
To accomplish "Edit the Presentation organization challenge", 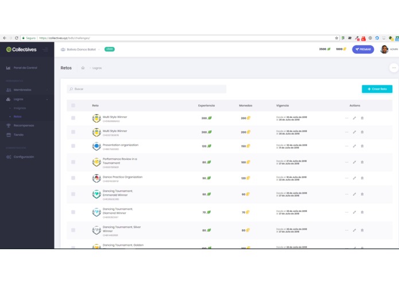I will click(354, 146).
